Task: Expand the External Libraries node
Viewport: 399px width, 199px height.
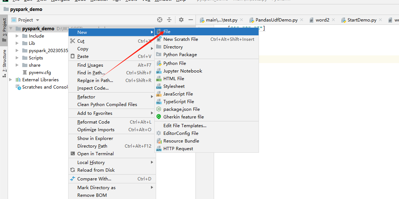Action: tap(10, 80)
